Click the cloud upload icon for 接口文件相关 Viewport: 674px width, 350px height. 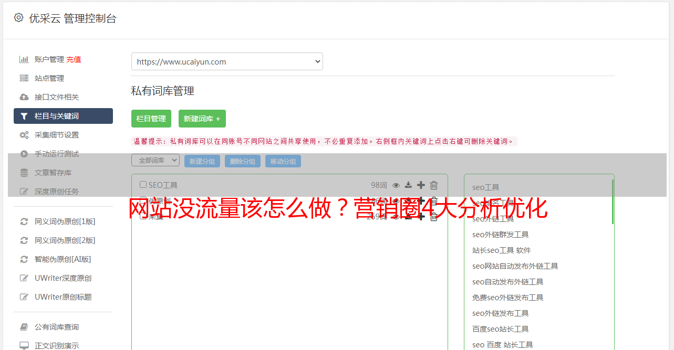click(x=24, y=97)
